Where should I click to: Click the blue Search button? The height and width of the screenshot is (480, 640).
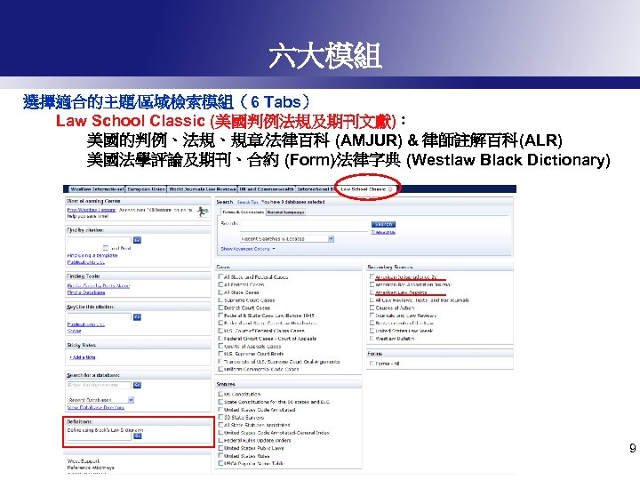tap(383, 225)
